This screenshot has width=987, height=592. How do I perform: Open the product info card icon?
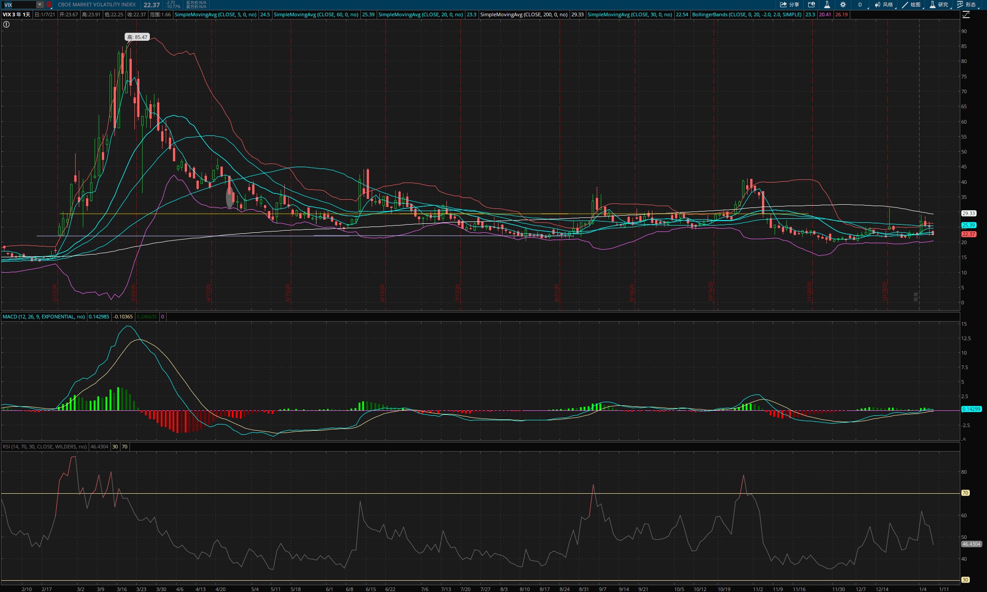pos(811,5)
